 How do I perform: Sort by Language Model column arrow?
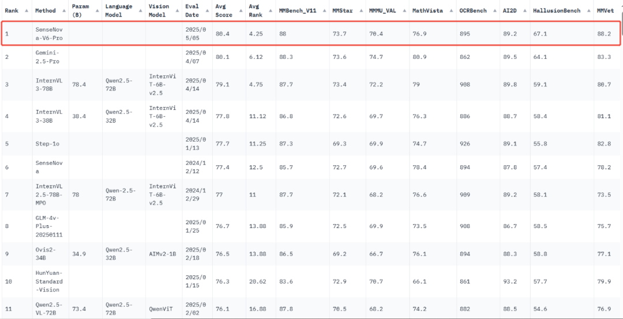140,11
